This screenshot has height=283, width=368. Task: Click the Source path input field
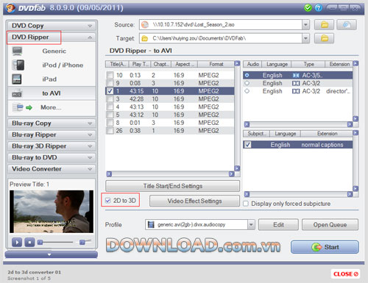tap(221, 25)
